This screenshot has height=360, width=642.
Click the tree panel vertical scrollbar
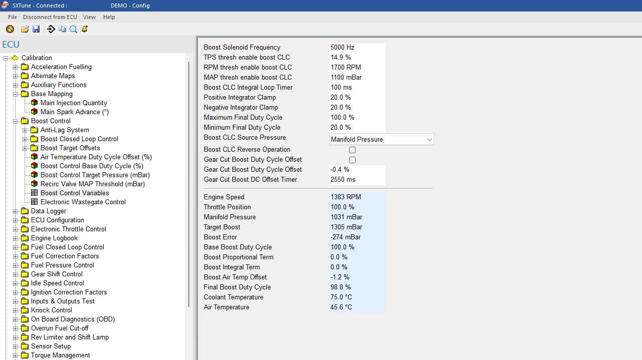tap(189, 184)
